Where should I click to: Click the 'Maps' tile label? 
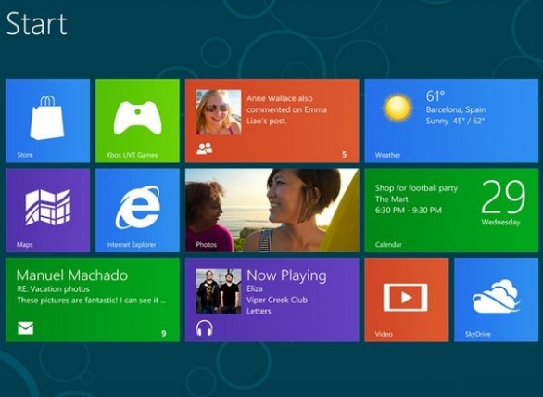25,245
